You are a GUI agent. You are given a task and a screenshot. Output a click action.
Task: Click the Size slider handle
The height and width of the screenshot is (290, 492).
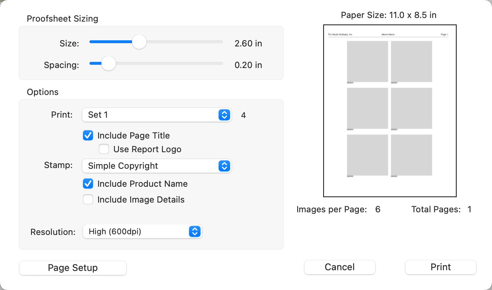[x=139, y=42]
